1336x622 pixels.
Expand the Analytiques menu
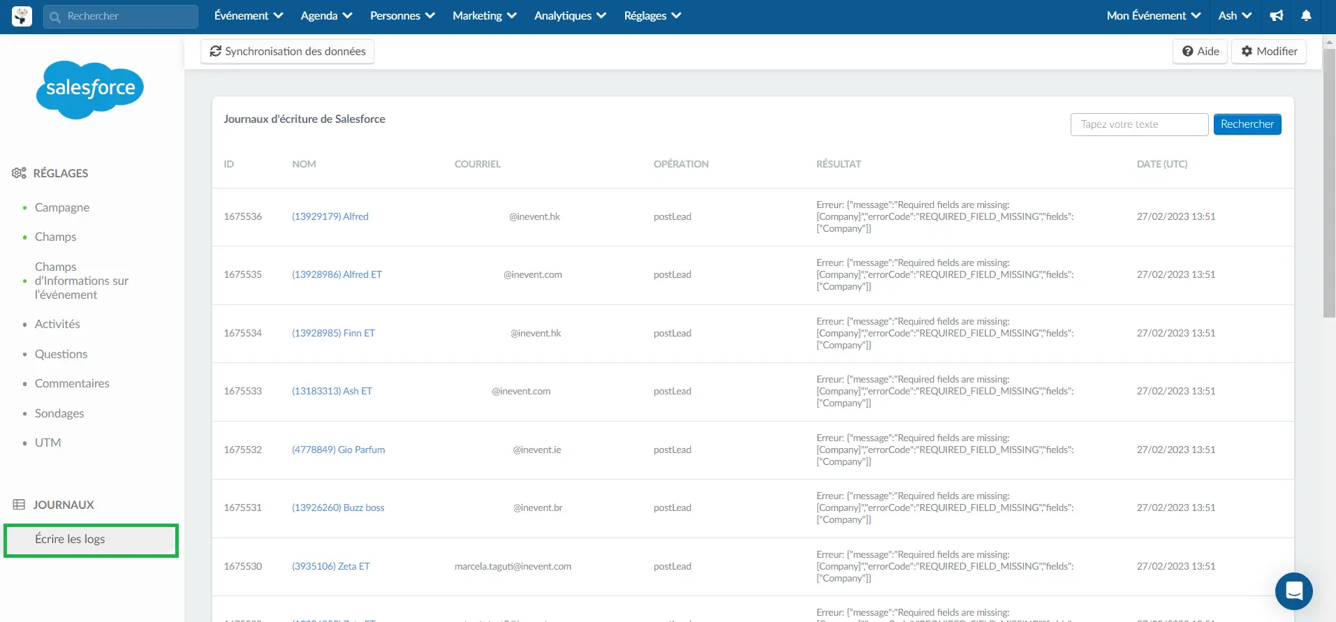[x=570, y=15]
